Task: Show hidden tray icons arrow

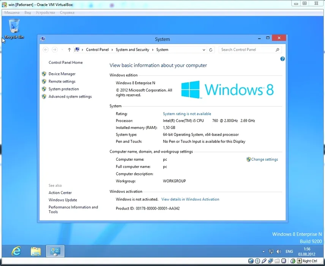Action: click(263, 252)
